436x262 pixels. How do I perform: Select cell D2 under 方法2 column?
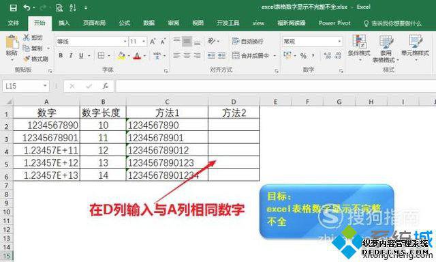(234, 125)
